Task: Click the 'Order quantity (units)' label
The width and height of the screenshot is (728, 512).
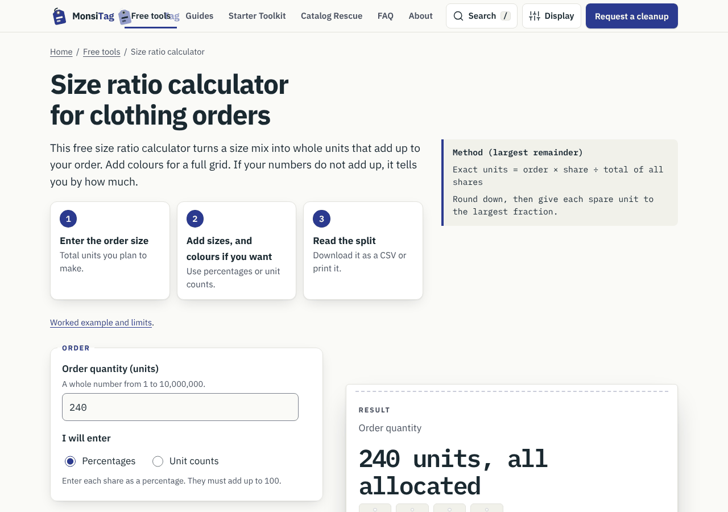Action: 110,369
